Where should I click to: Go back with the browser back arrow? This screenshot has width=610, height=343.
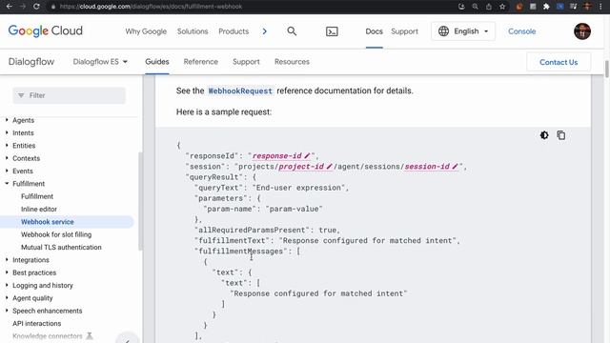[10, 7]
